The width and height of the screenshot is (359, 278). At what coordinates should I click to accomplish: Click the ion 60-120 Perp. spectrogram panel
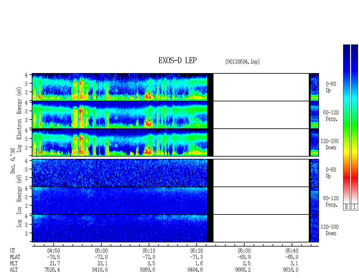click(x=175, y=200)
